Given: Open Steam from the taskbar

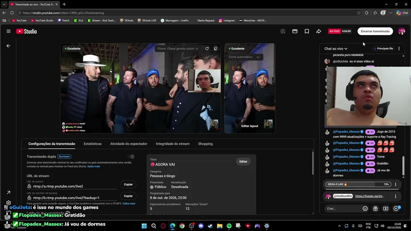Looking at the screenshot, I should click(x=210, y=226).
